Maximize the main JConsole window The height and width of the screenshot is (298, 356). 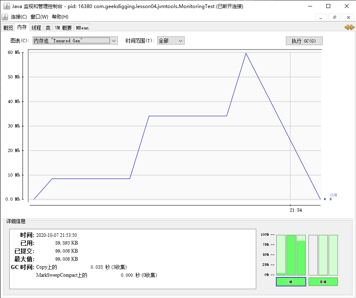(328, 6)
